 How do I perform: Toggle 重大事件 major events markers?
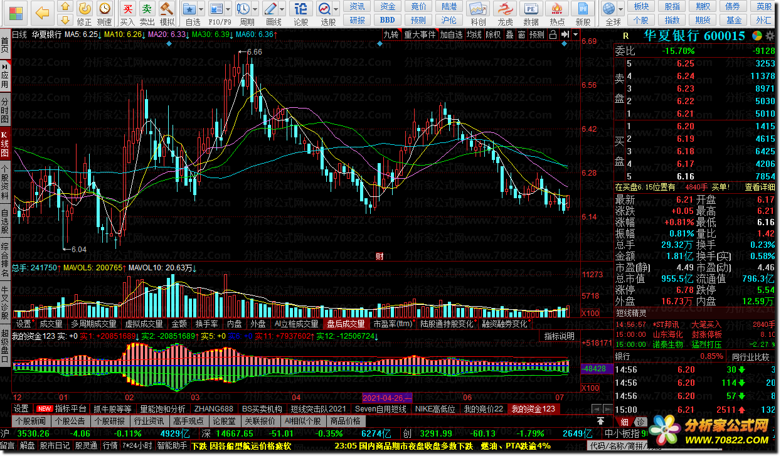point(420,34)
